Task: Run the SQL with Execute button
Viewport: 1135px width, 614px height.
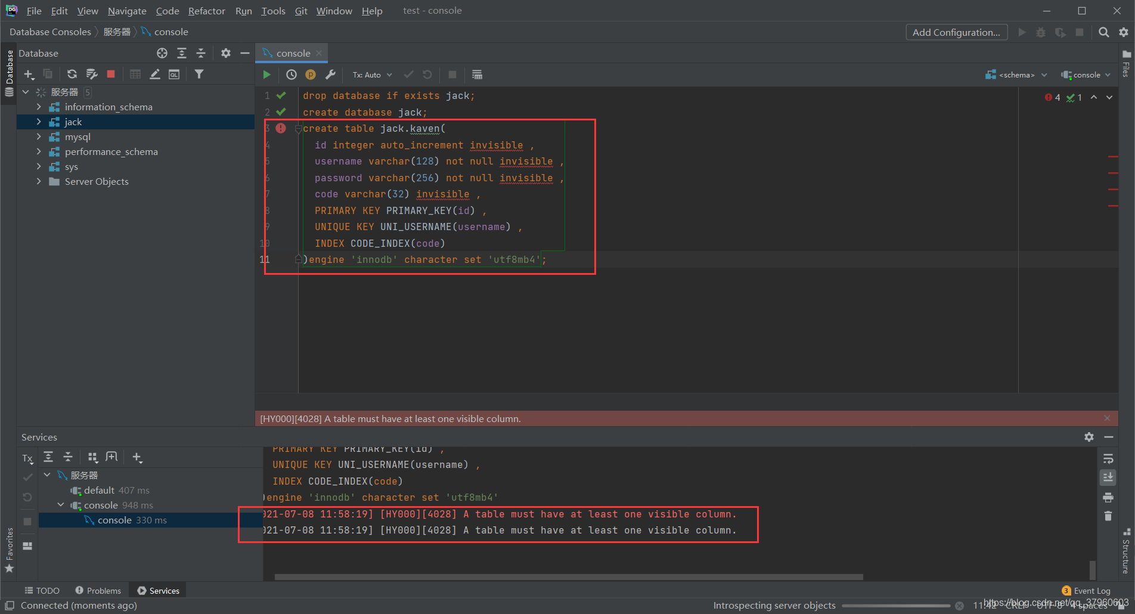Action: 267,75
